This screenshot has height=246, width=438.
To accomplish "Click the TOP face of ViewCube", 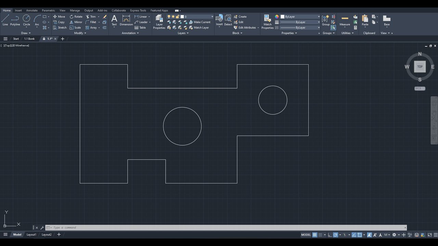I will pos(420,67).
